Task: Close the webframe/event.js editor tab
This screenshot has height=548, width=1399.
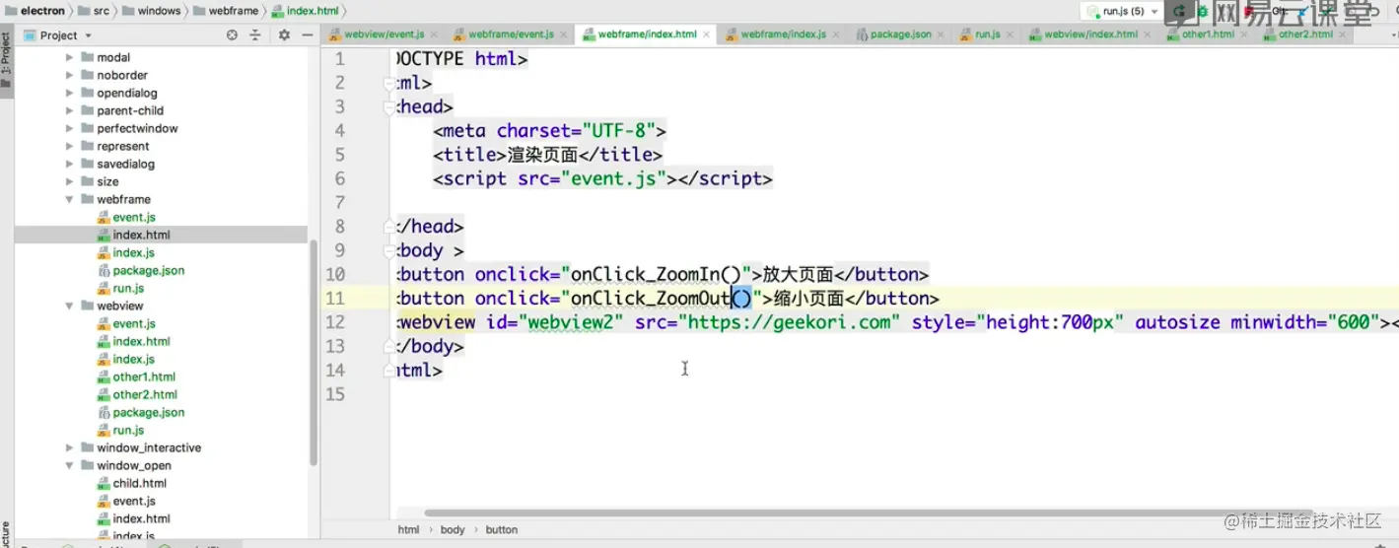Action: 562,34
